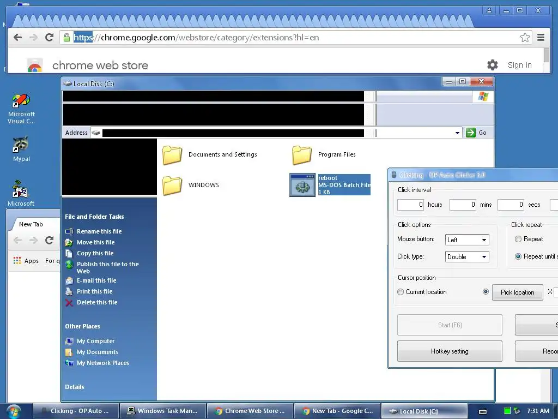
Task: Select Current location radio button
Action: 401,292
